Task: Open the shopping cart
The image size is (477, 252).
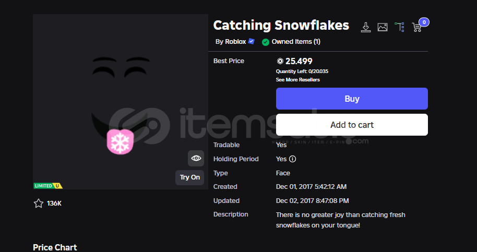Action: pos(416,27)
